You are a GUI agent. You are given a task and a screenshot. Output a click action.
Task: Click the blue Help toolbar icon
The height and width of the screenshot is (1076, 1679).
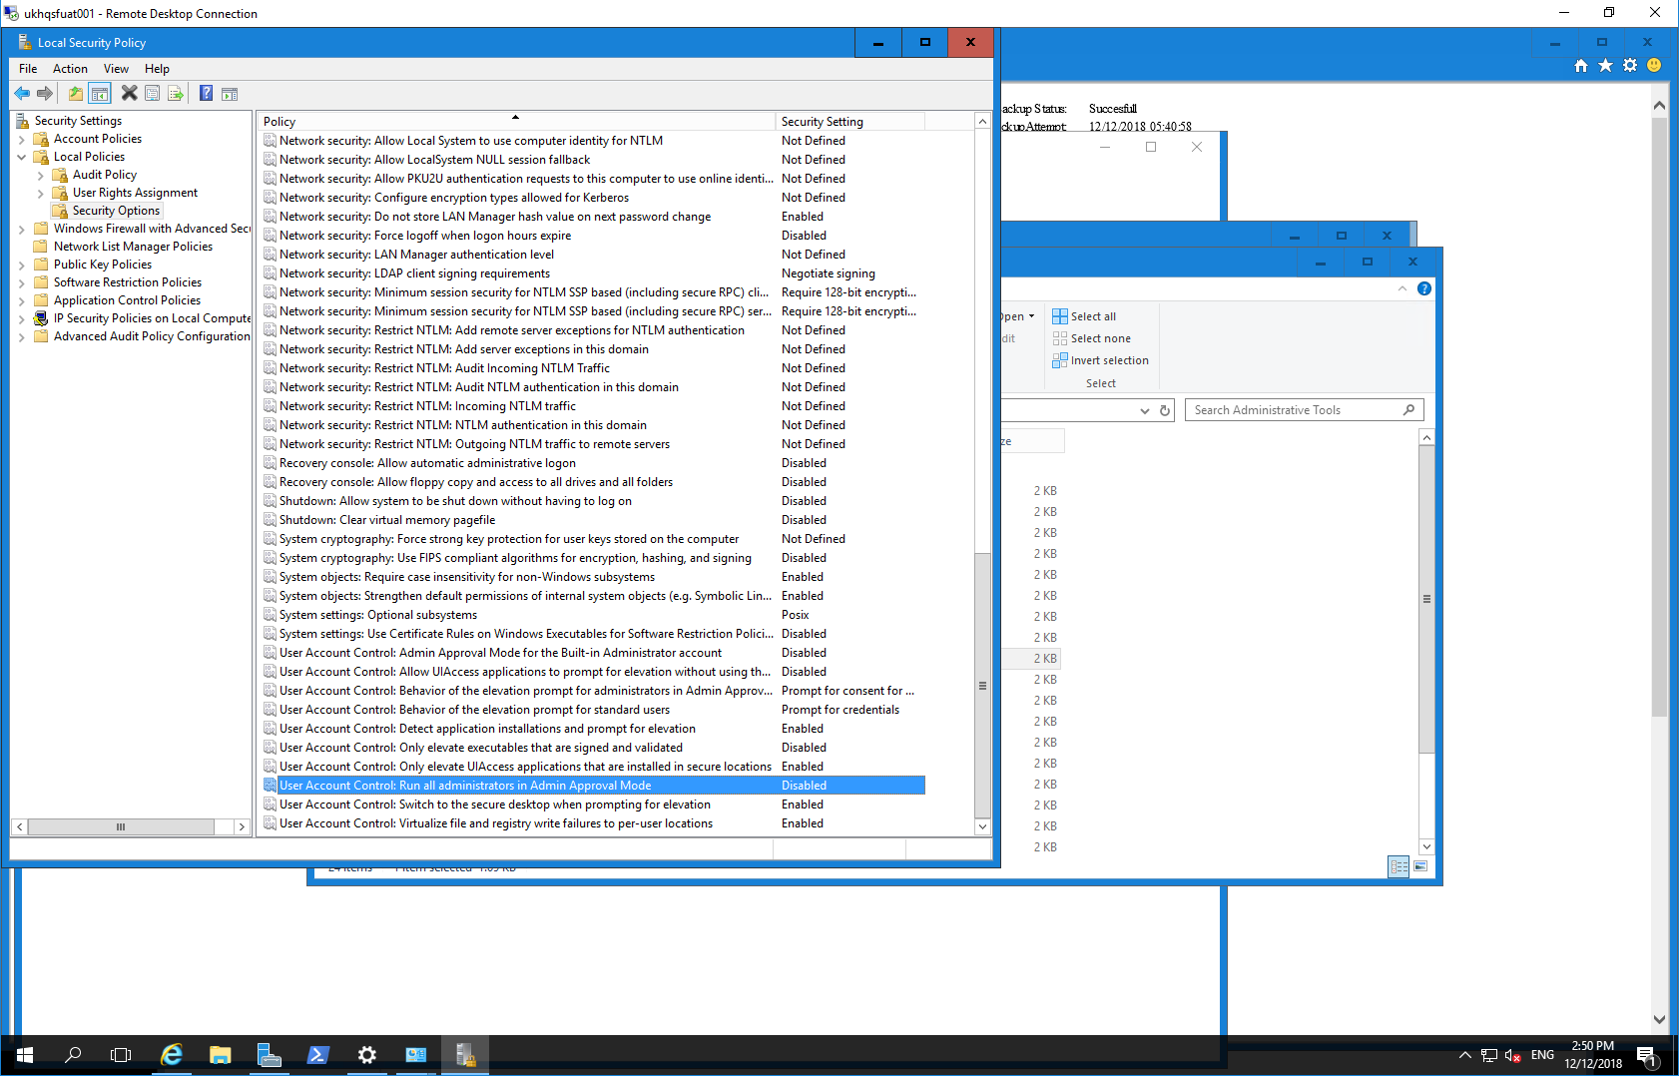pos(206,93)
